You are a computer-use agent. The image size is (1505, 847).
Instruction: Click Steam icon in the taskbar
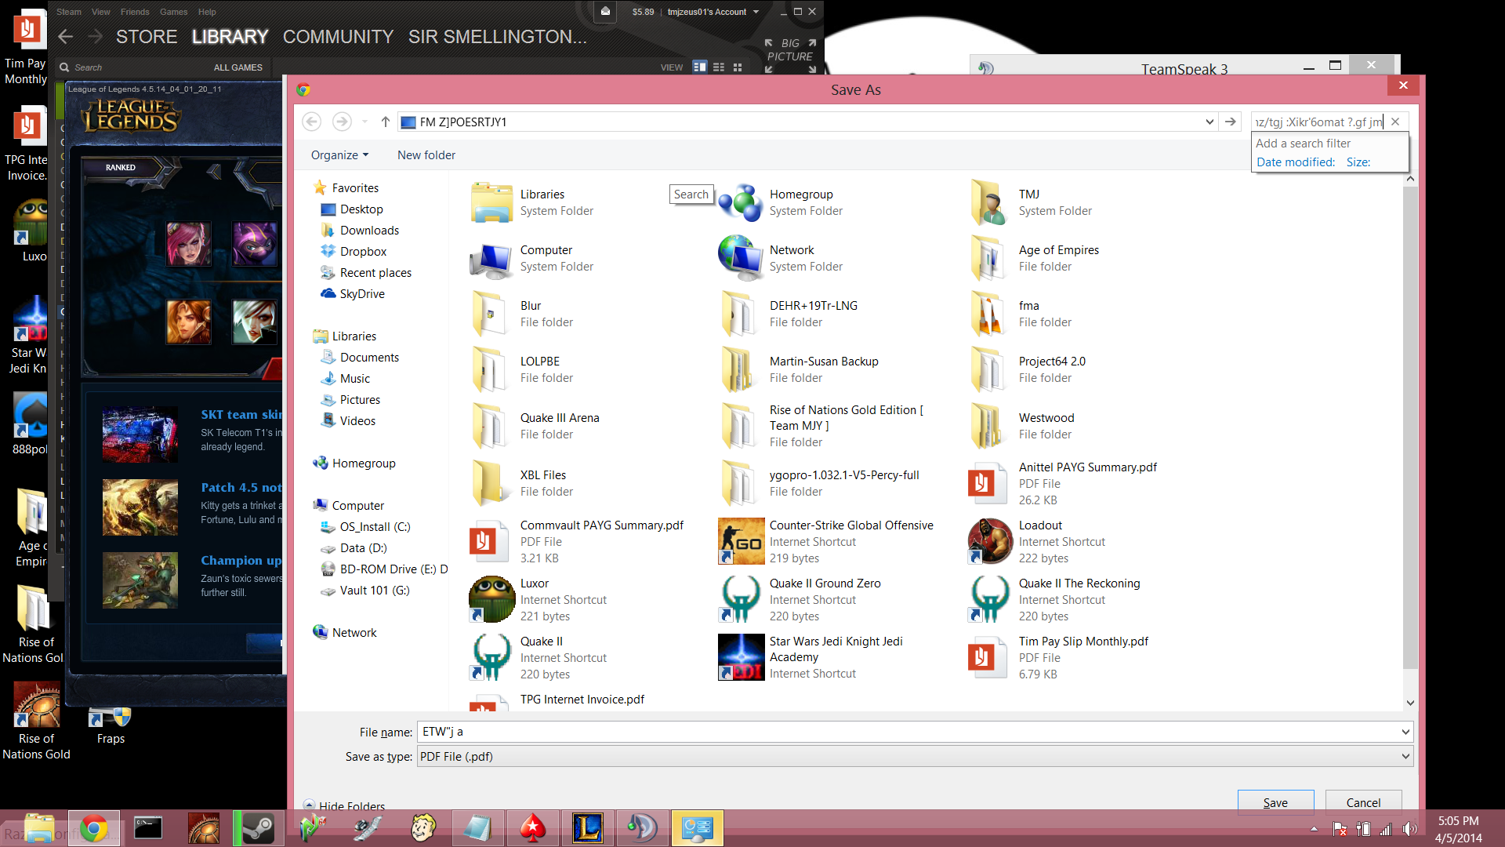[257, 828]
